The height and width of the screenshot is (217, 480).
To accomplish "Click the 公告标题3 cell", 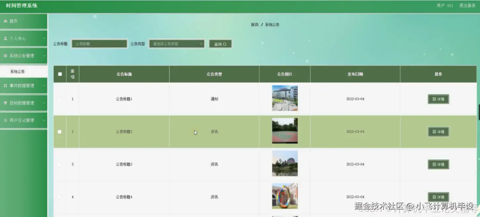I will pyautogui.click(x=124, y=164).
